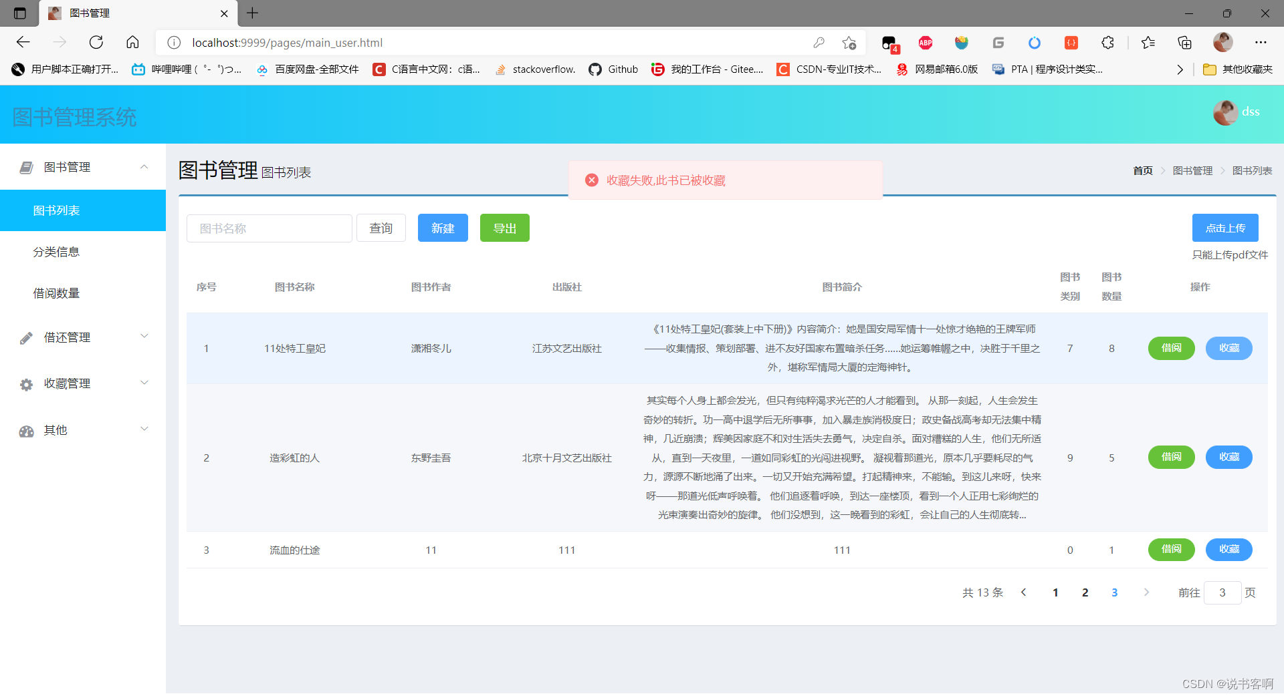Viewport: 1284px width, 696px height.
Task: Open a new browser tab
Action: 252,13
